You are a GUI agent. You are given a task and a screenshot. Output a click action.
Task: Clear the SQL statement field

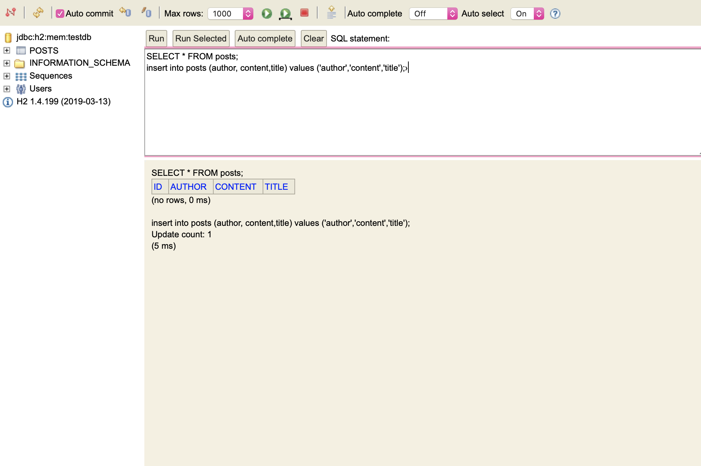click(313, 38)
